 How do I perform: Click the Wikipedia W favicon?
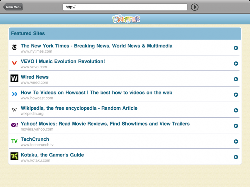(14, 110)
